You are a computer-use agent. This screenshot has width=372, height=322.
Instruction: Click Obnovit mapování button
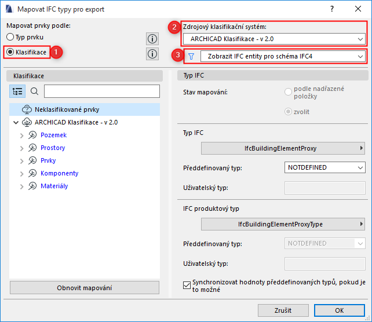pos(85,288)
